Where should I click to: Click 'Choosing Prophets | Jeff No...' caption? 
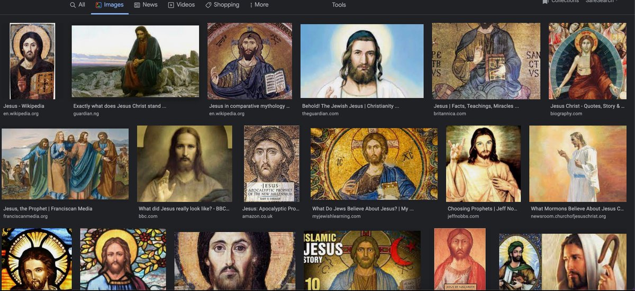482,209
